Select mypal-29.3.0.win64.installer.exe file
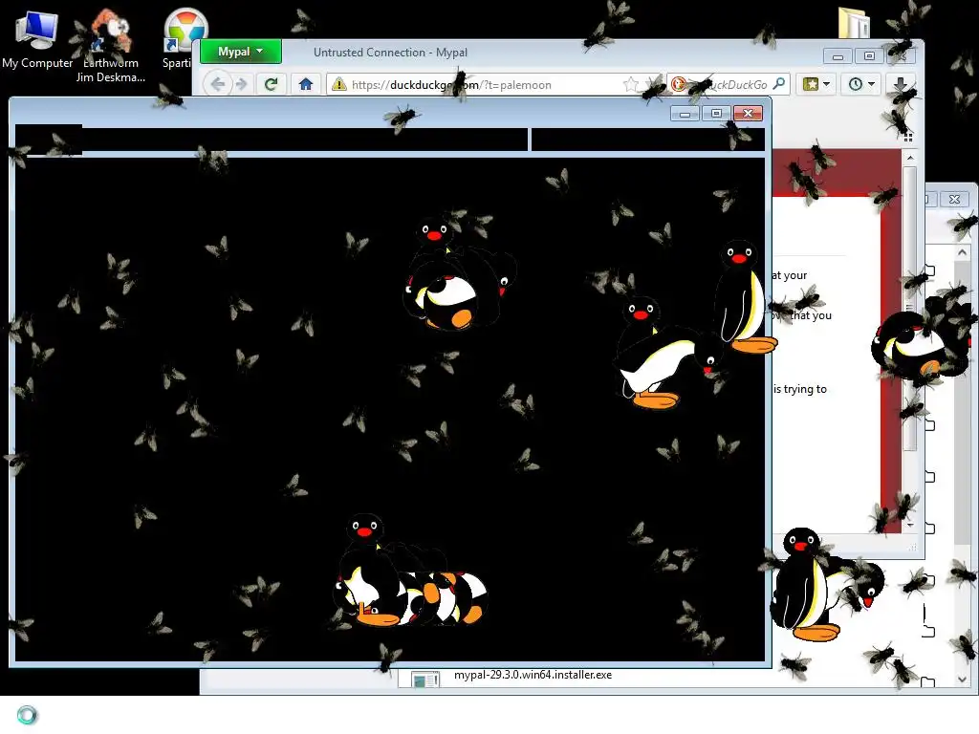This screenshot has width=979, height=734. (x=533, y=675)
